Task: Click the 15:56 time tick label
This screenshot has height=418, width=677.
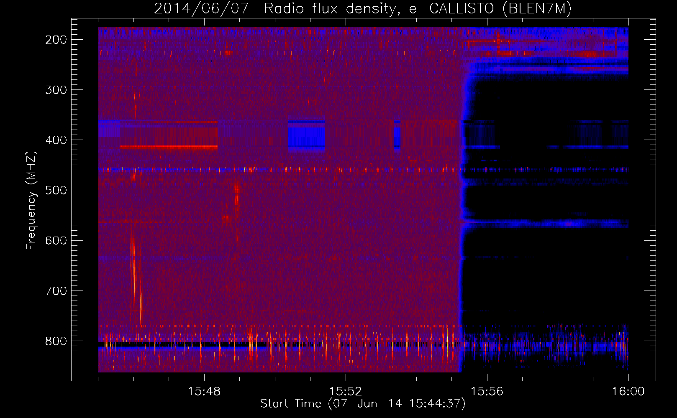Action: coord(487,392)
